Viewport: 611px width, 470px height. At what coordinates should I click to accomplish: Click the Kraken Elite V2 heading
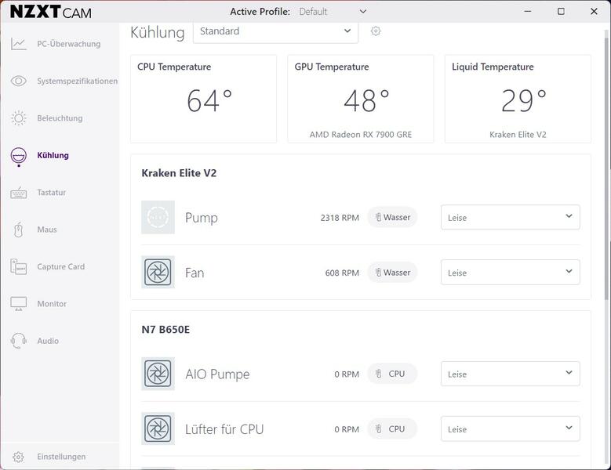tap(179, 173)
